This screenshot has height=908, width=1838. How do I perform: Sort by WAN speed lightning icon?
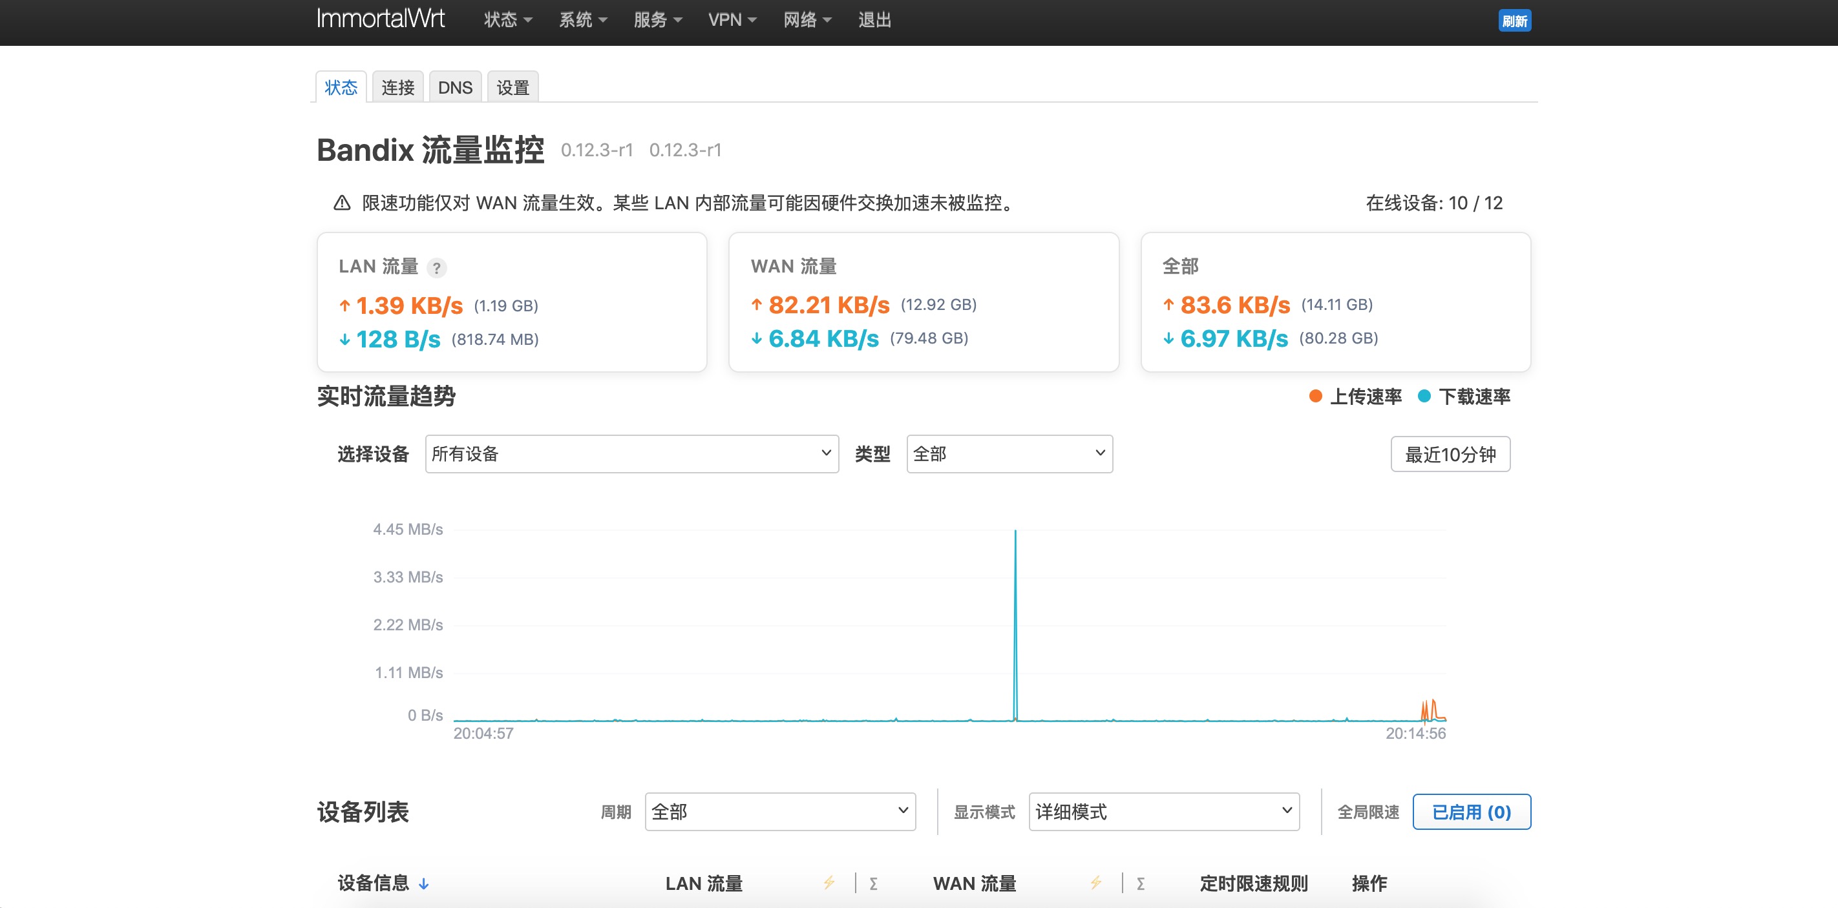tap(1096, 883)
